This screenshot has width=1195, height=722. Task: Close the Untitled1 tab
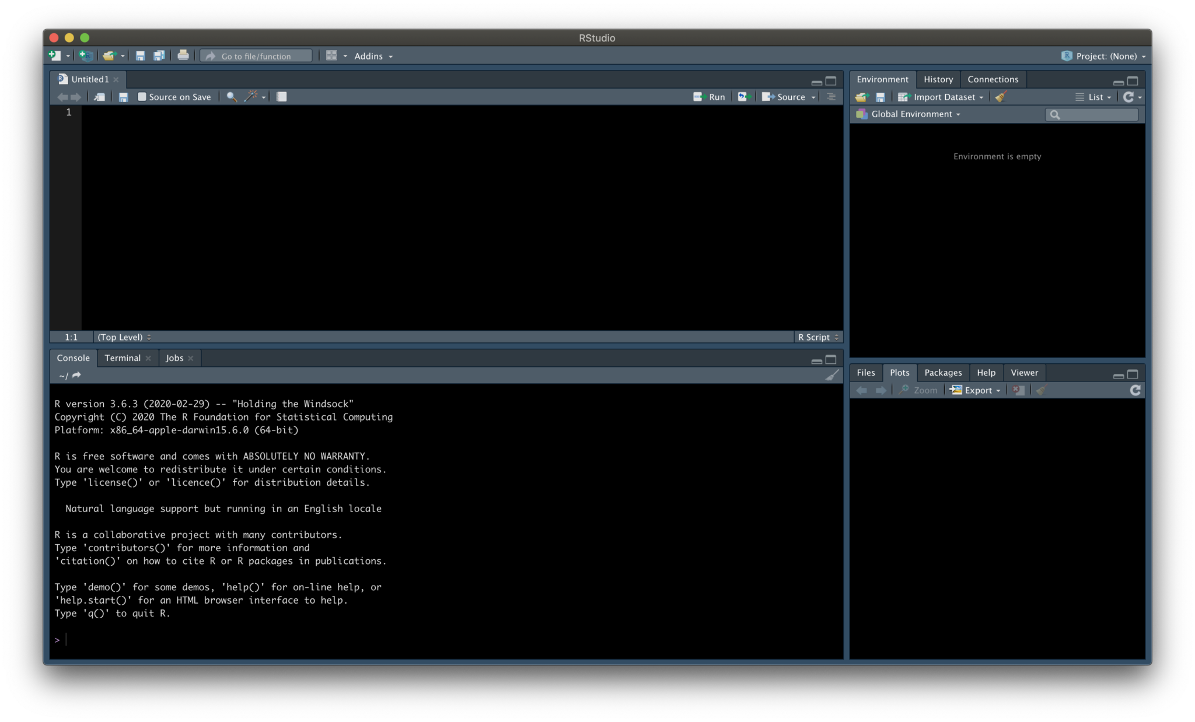coord(116,80)
